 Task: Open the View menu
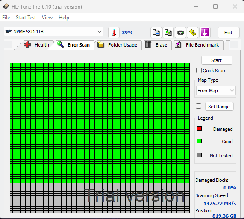click(47, 18)
